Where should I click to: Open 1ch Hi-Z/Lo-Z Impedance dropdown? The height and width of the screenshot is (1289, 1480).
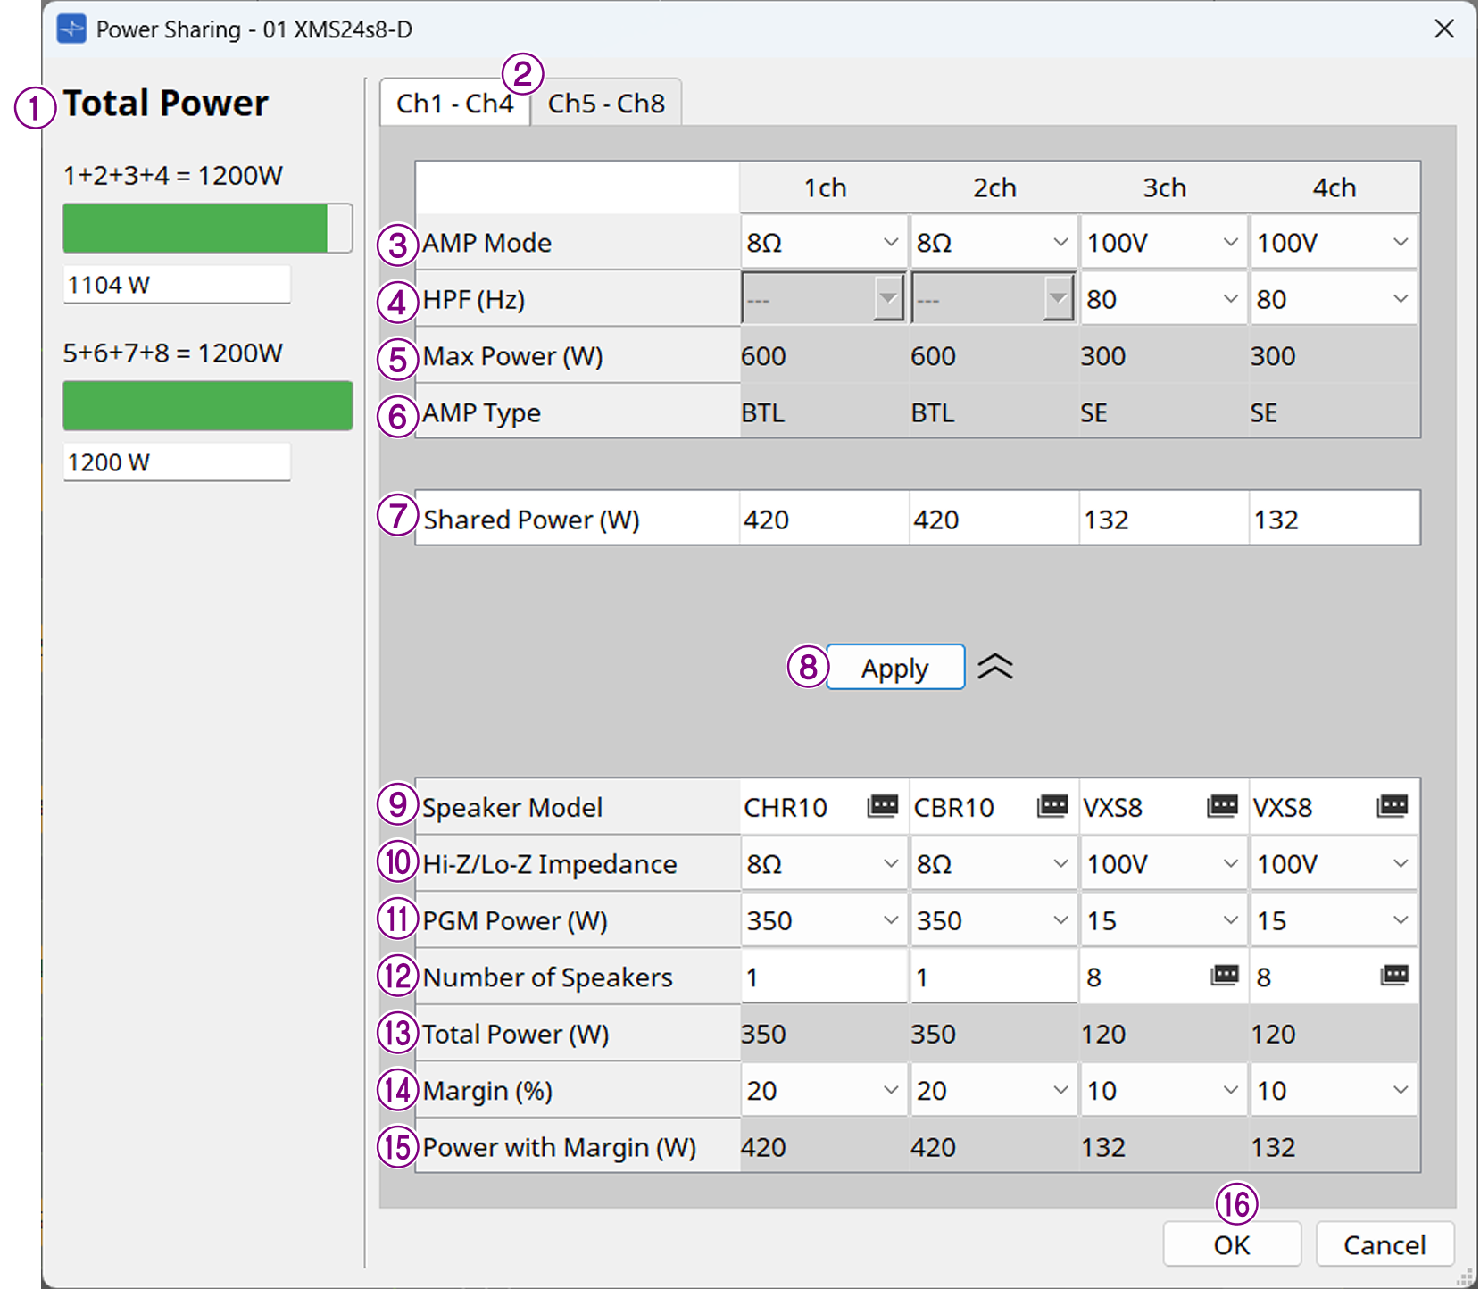click(x=823, y=863)
